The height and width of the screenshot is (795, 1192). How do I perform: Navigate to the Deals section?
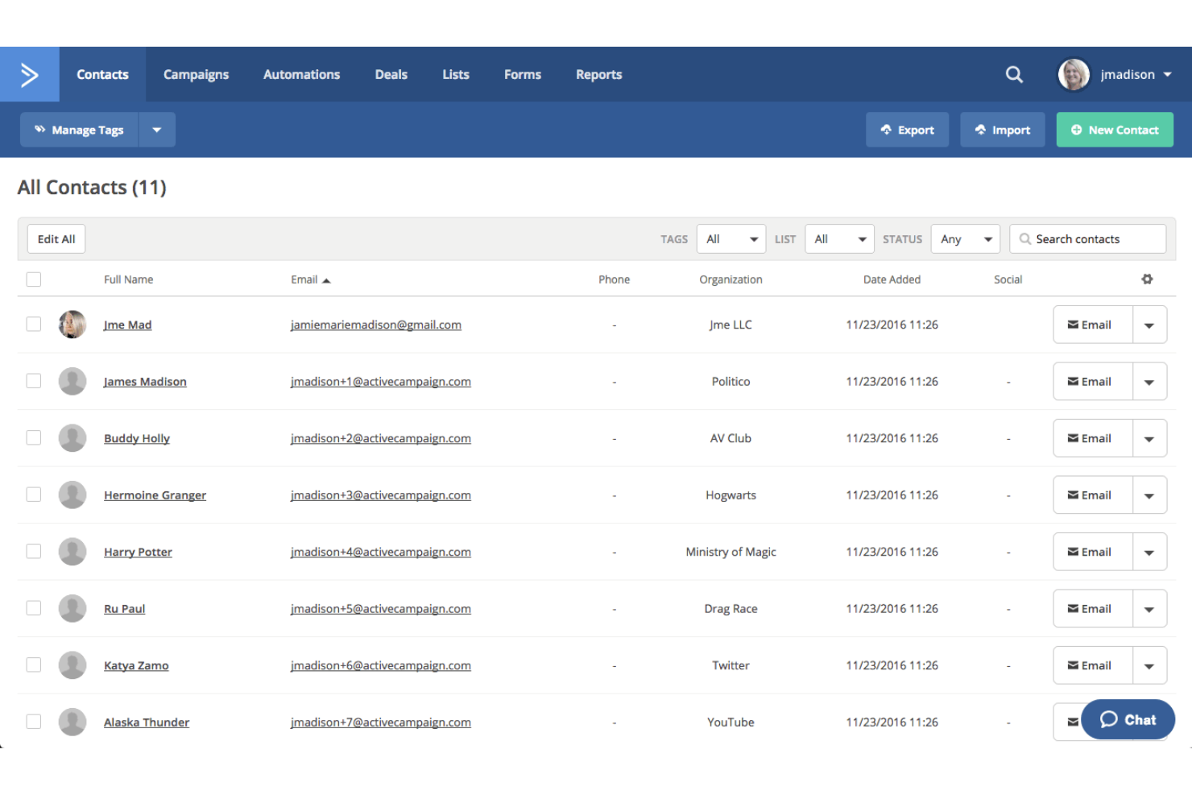pos(391,74)
